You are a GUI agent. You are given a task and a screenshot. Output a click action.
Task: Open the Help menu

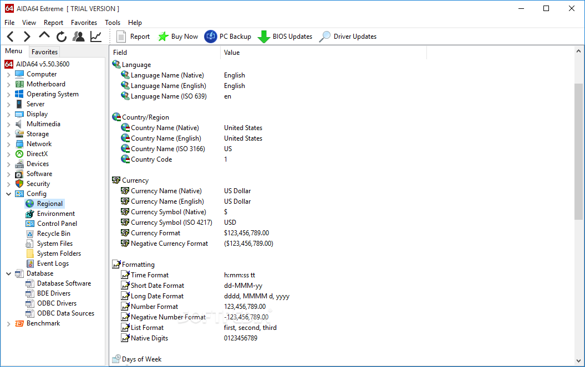[135, 23]
